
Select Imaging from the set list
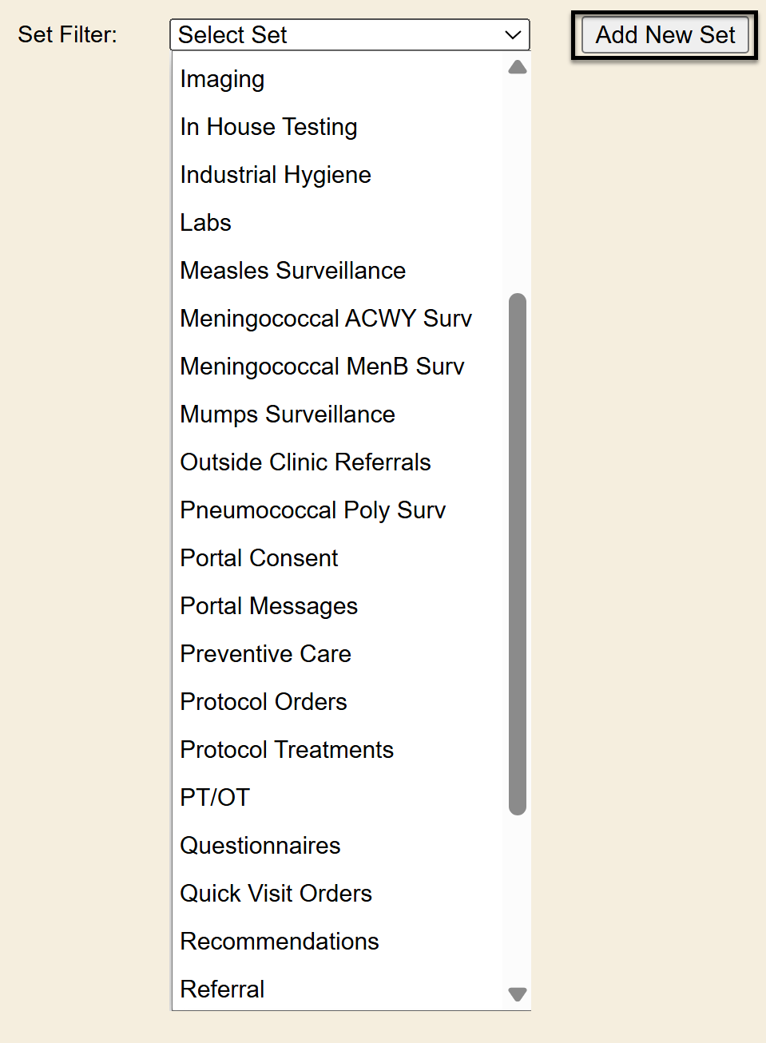pyautogui.click(x=222, y=79)
